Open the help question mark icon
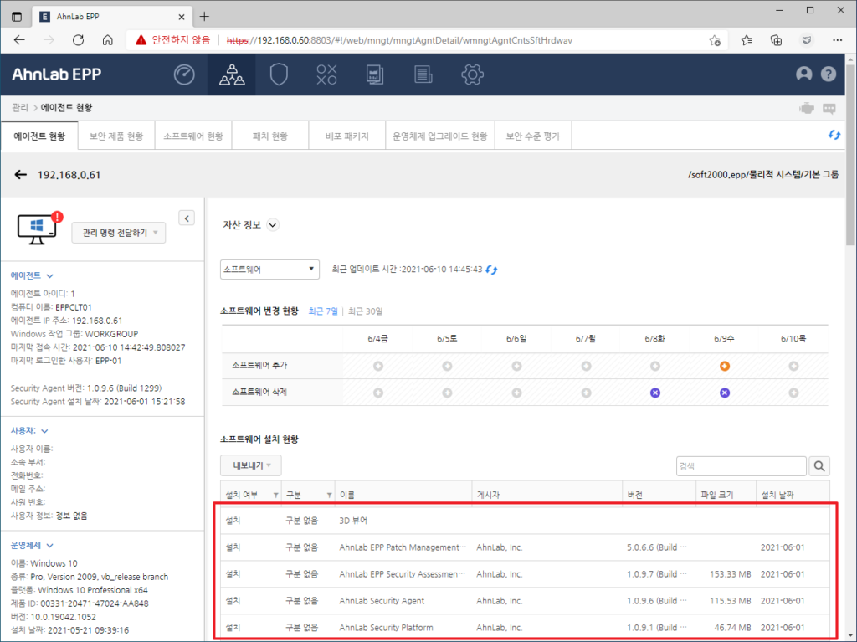This screenshot has height=642, width=857. click(828, 74)
